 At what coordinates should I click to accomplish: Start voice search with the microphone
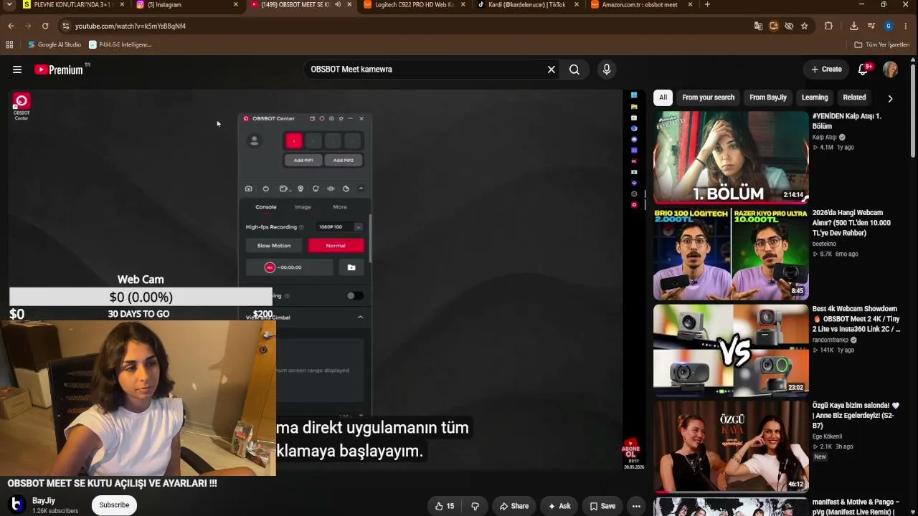click(x=607, y=70)
